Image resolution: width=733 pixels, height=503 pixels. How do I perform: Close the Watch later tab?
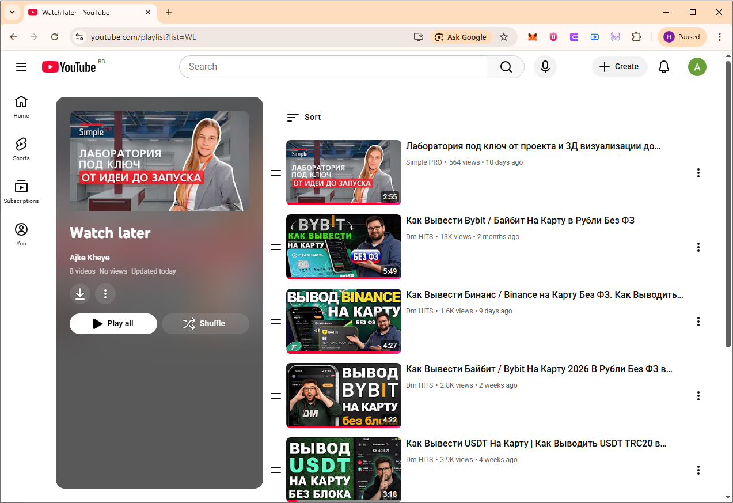[x=149, y=12]
